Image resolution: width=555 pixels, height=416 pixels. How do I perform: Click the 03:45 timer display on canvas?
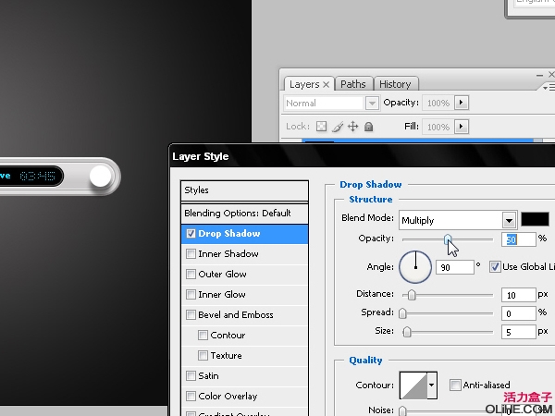point(38,176)
